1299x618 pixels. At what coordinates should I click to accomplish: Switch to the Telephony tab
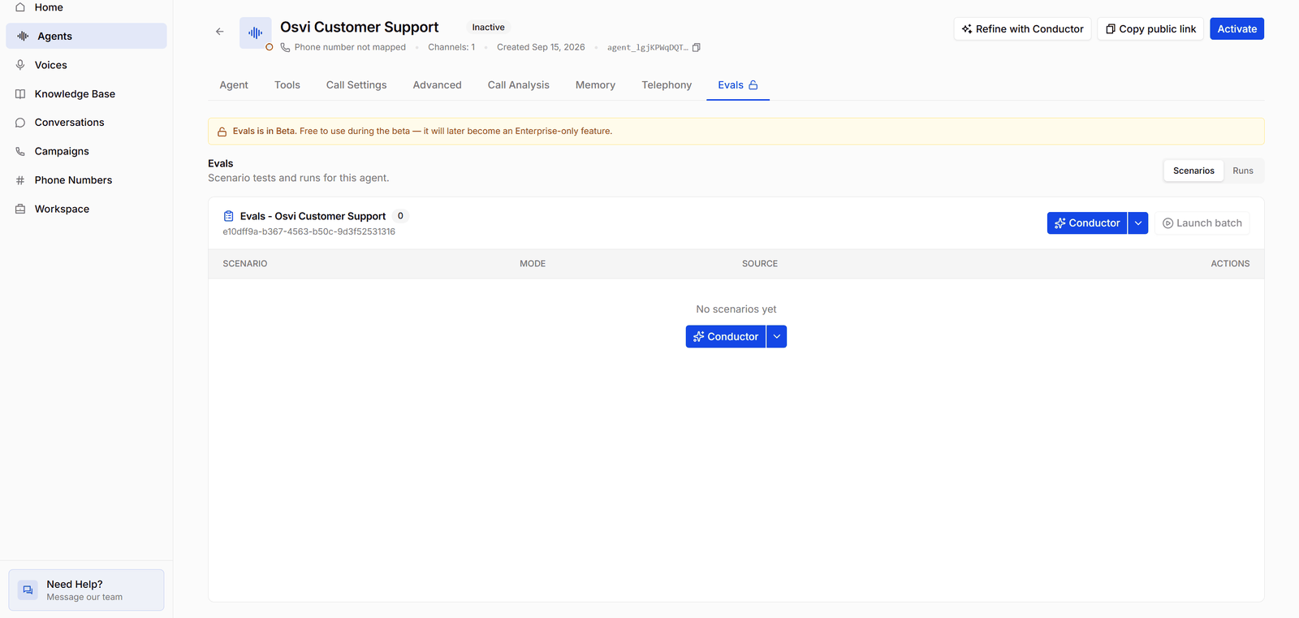click(x=667, y=84)
